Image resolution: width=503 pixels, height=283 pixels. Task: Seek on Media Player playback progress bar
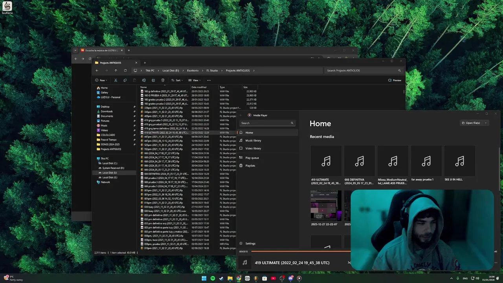pos(300,252)
